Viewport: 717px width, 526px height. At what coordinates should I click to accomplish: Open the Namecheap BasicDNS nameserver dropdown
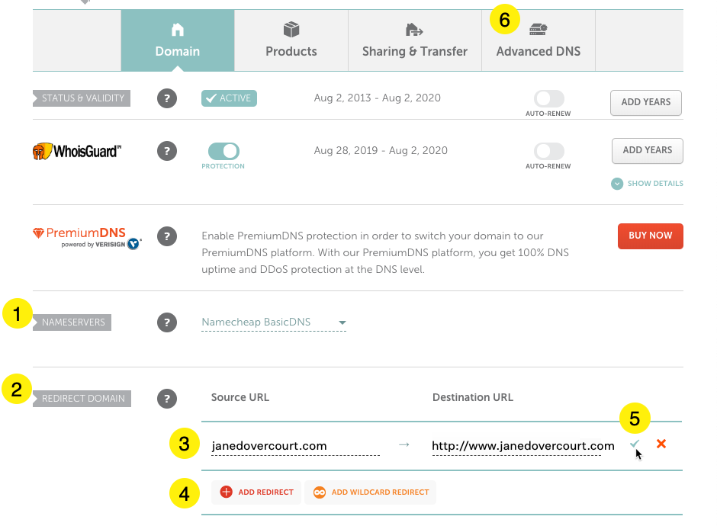coord(274,322)
